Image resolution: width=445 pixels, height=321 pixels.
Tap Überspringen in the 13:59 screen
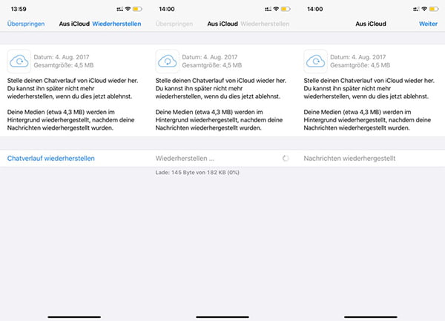point(26,24)
